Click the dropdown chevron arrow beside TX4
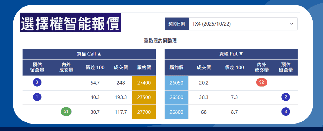The height and width of the screenshot is (131, 323). tap(291, 24)
